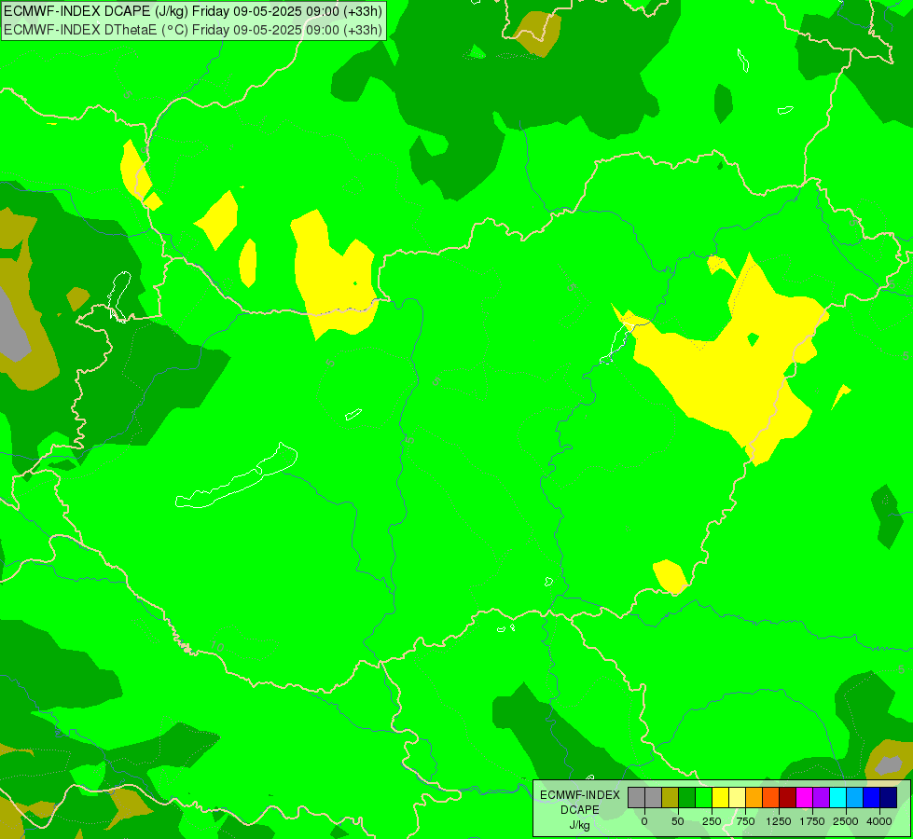
Task: Click the J/kg unit label
Action: [580, 825]
